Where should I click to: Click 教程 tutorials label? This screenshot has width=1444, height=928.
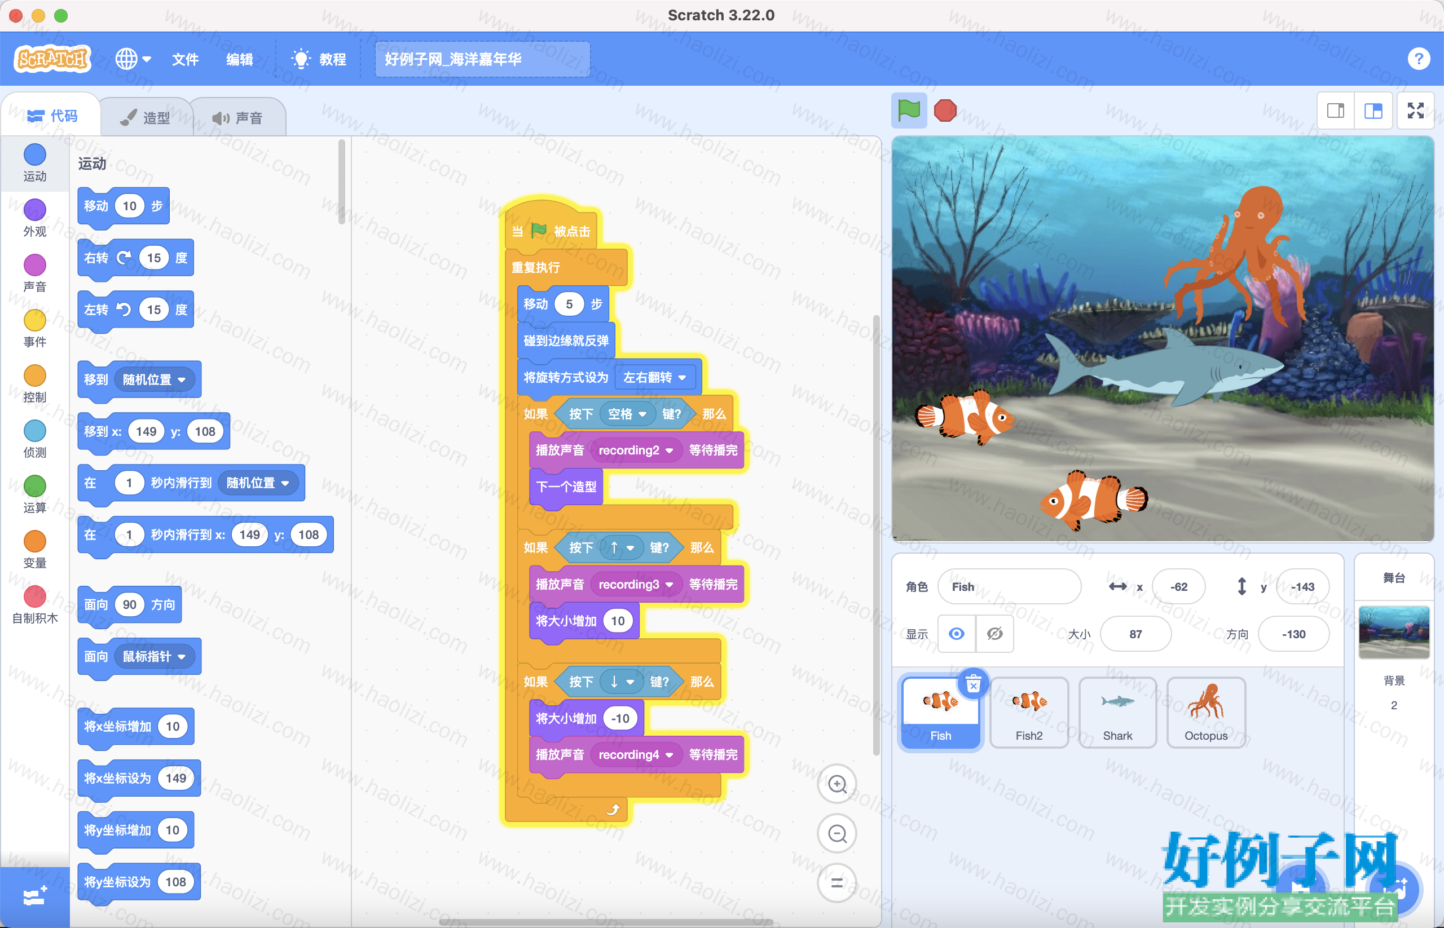332,59
